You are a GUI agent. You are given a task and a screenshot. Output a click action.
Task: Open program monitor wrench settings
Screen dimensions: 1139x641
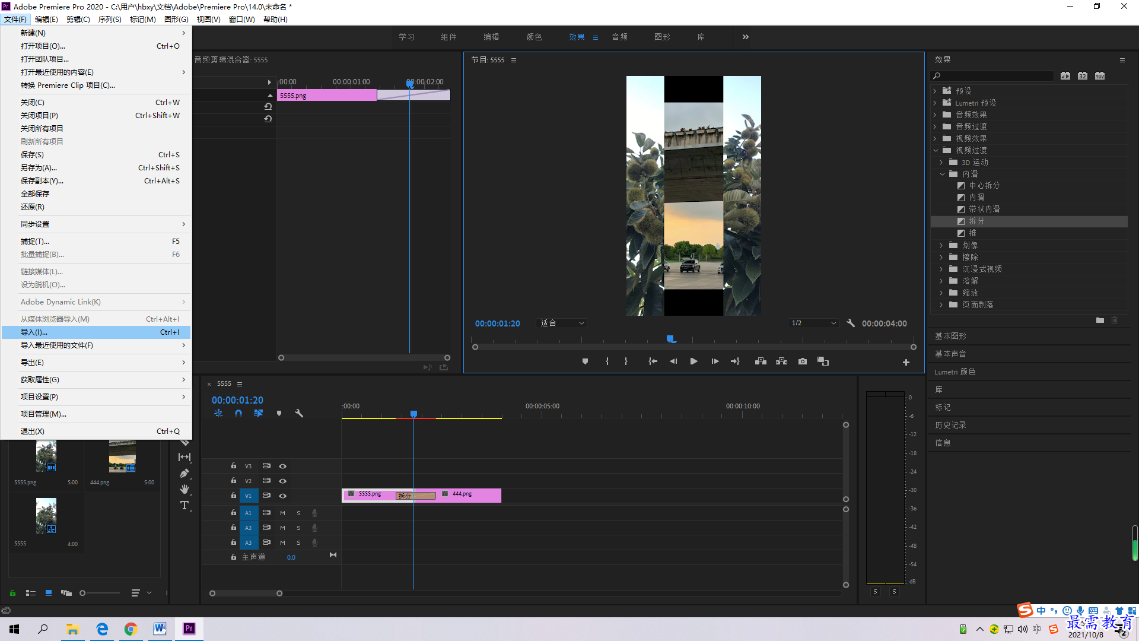coord(851,323)
